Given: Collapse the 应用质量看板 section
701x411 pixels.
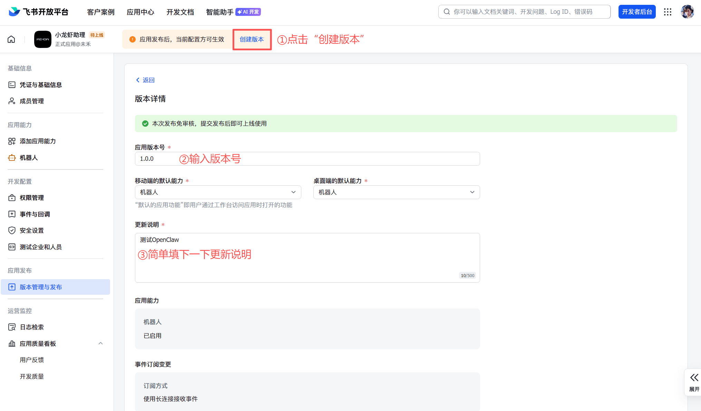Looking at the screenshot, I should [x=100, y=343].
